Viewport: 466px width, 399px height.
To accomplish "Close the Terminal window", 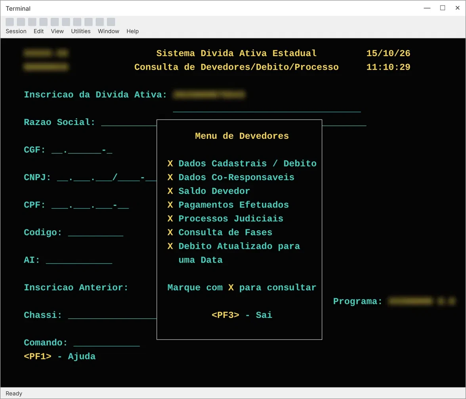I will [x=458, y=8].
